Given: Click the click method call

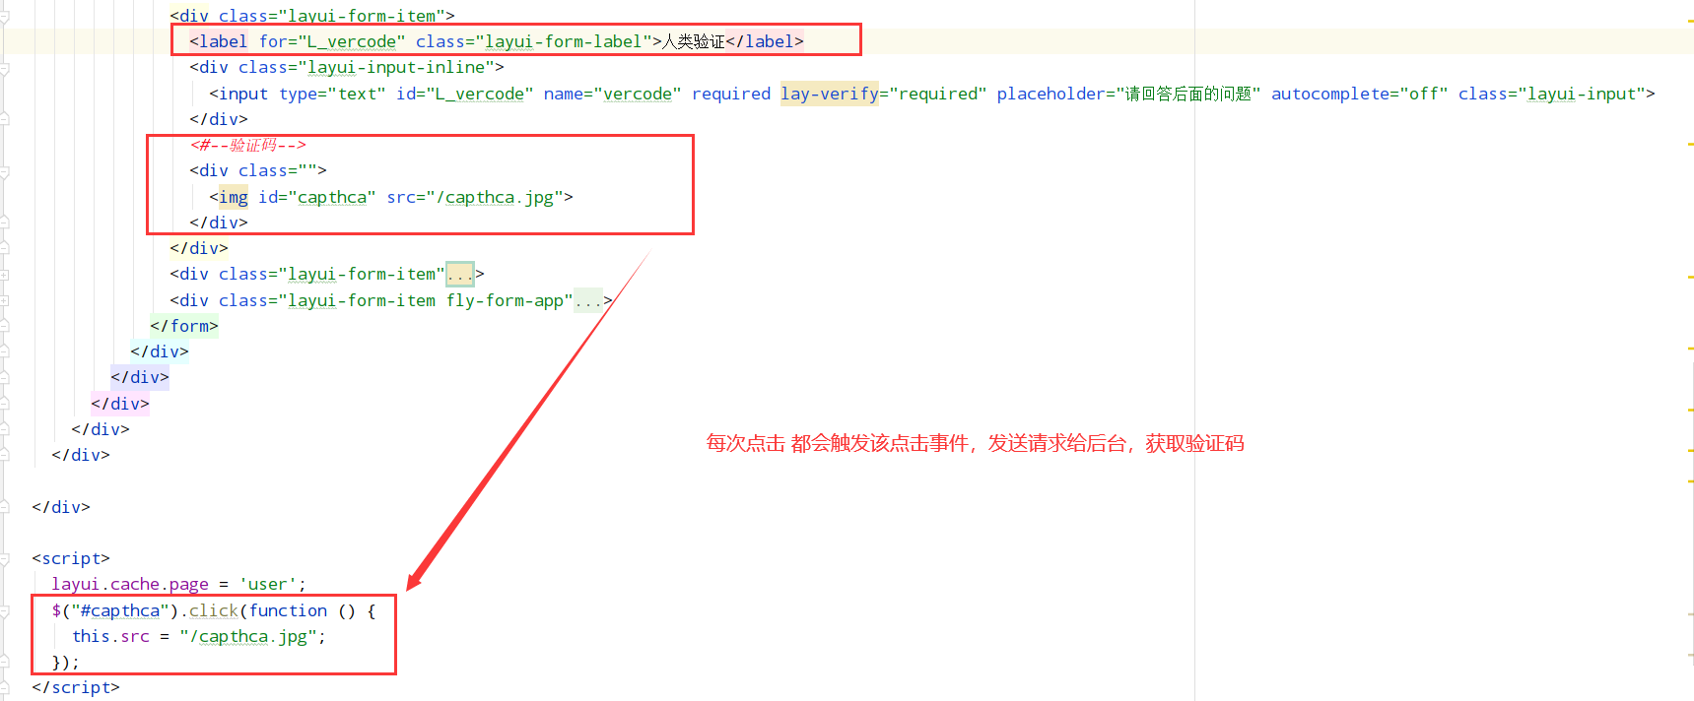Looking at the screenshot, I should [214, 610].
